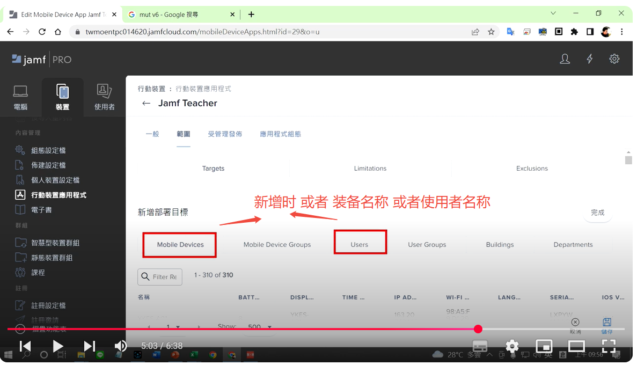Image resolution: width=637 pixels, height=365 pixels.
Task: Select the User Groups tab
Action: (x=427, y=245)
